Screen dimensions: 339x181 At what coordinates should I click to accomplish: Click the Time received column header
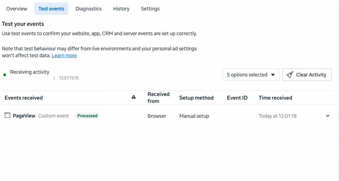275,98
